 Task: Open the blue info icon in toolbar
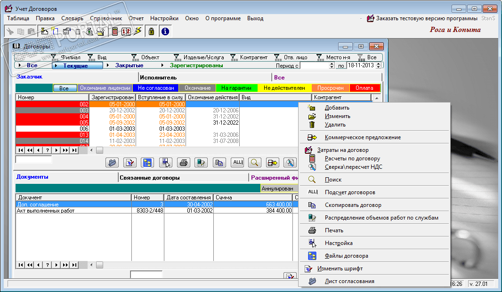tap(165, 32)
